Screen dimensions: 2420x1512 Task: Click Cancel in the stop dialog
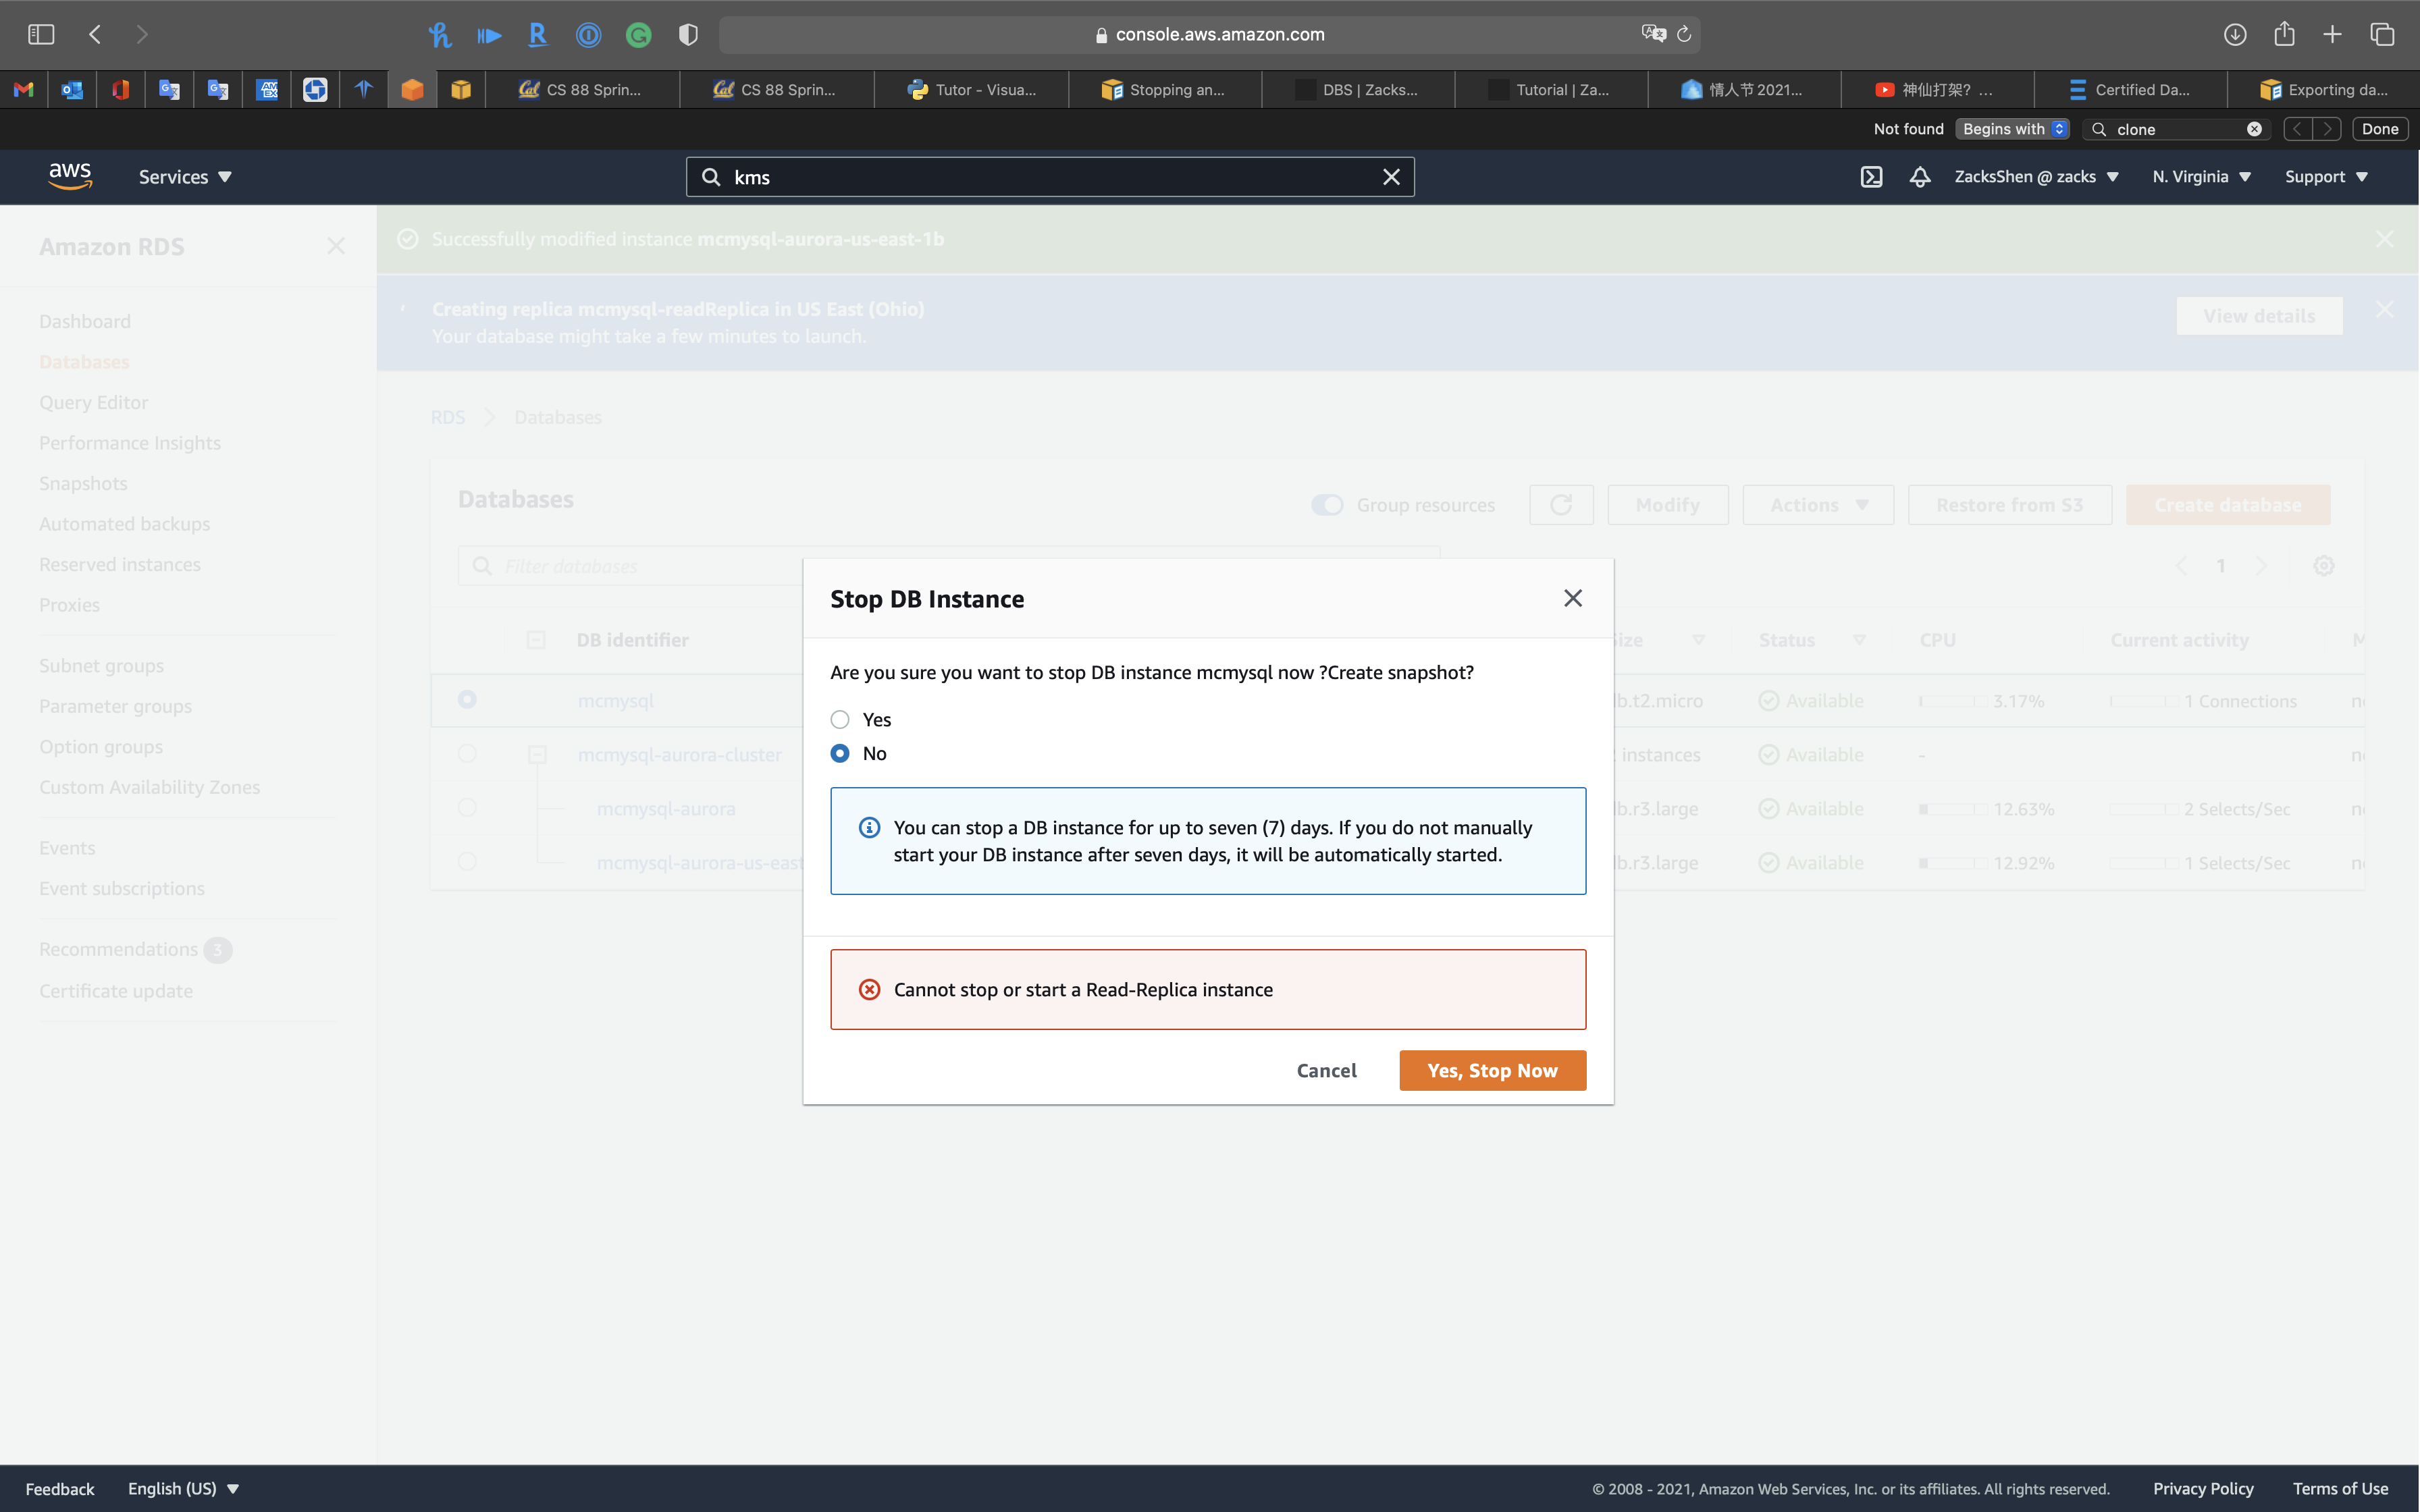(1326, 1070)
